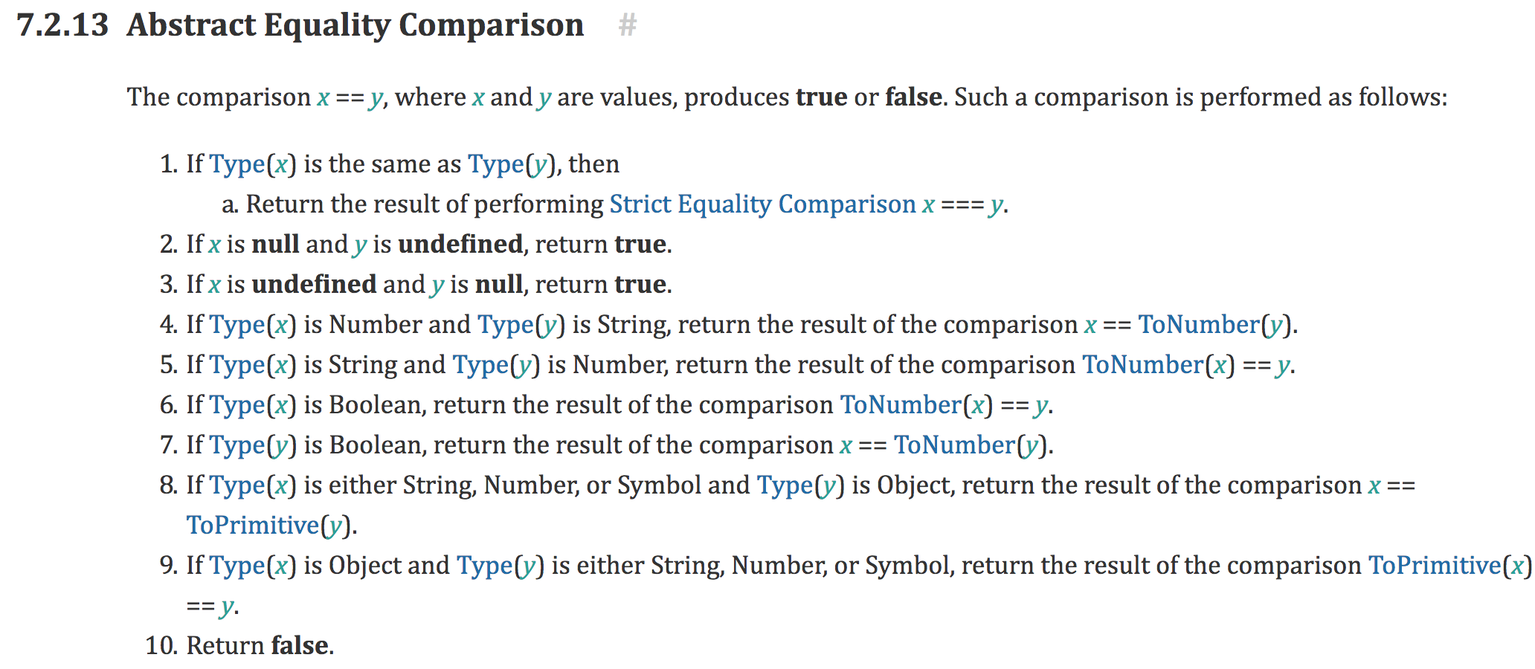Click the Type link before (y) in step 5
The width and height of the screenshot is (1535, 669).
[480, 365]
